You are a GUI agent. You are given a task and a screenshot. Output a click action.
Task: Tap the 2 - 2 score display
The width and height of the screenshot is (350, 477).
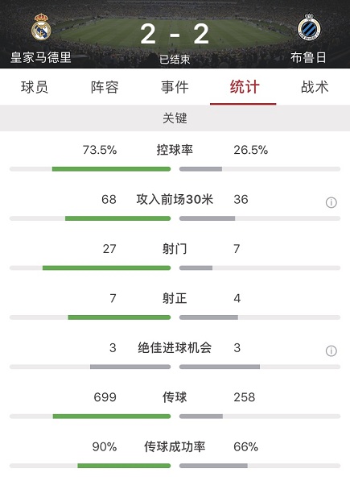point(175,34)
